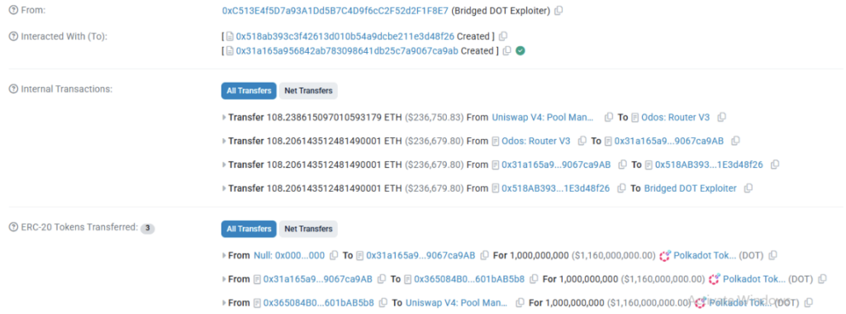Copy Odos: Router V3 sender address in second transfer
This screenshot has width=846, height=314.
(582, 140)
